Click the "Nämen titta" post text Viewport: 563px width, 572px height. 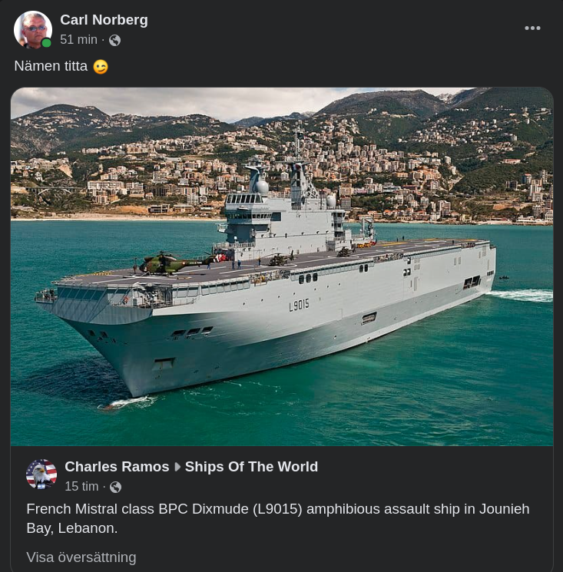pos(51,67)
